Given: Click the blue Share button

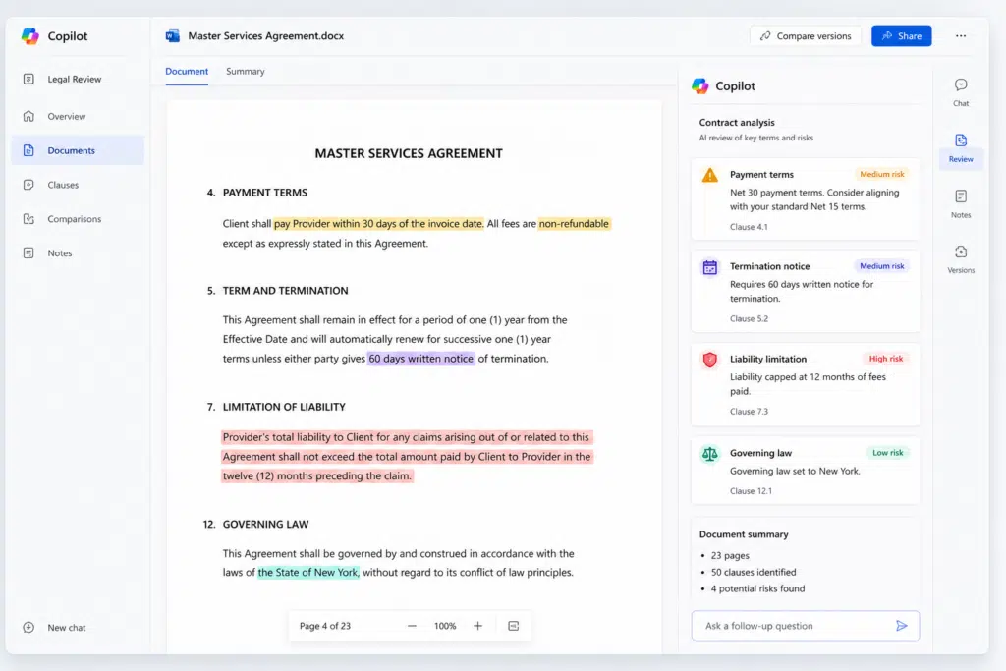Looking at the screenshot, I should click(902, 36).
